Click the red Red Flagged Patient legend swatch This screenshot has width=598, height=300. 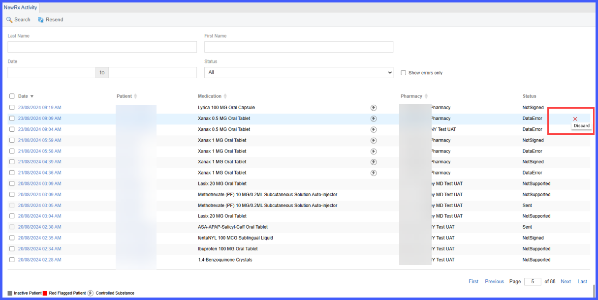pyautogui.click(x=45, y=293)
